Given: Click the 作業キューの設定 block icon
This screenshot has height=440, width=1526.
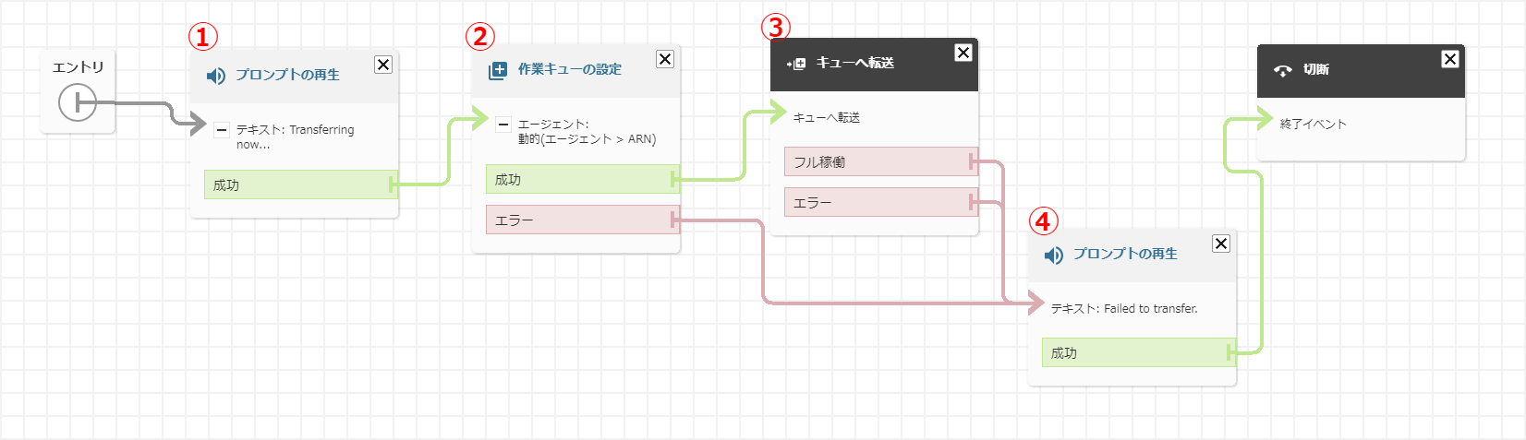Looking at the screenshot, I should [x=497, y=70].
